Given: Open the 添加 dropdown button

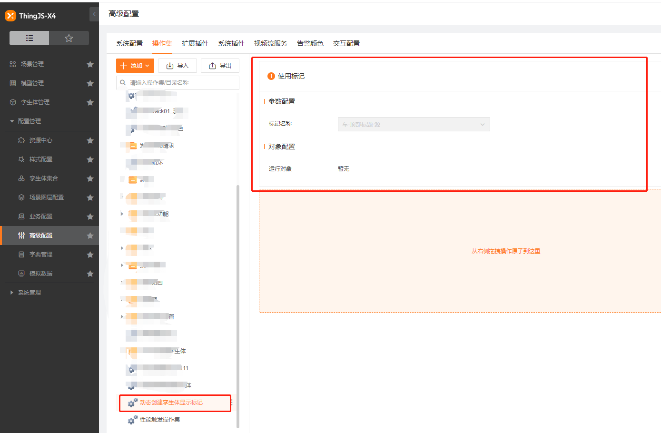Looking at the screenshot, I should [x=135, y=66].
